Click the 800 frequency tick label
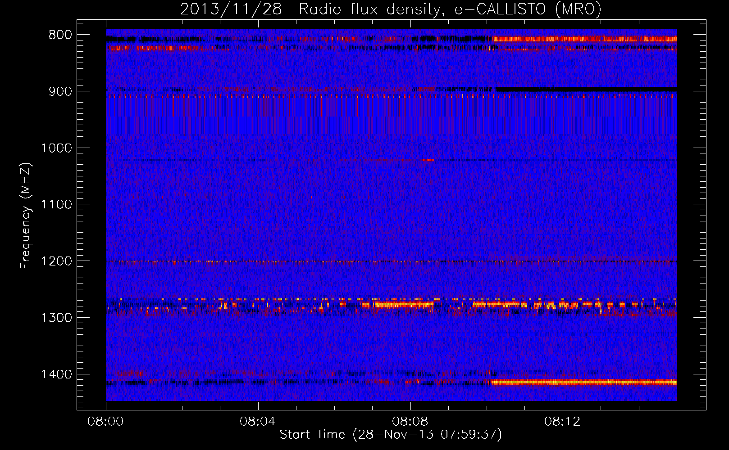729x450 pixels. click(x=60, y=35)
